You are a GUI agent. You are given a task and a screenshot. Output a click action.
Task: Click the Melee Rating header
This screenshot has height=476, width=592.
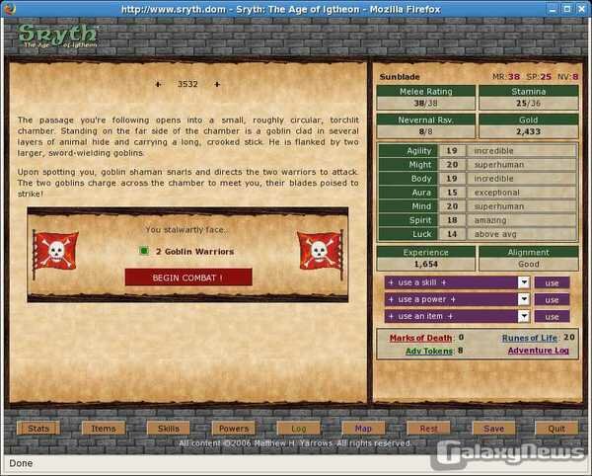(426, 91)
